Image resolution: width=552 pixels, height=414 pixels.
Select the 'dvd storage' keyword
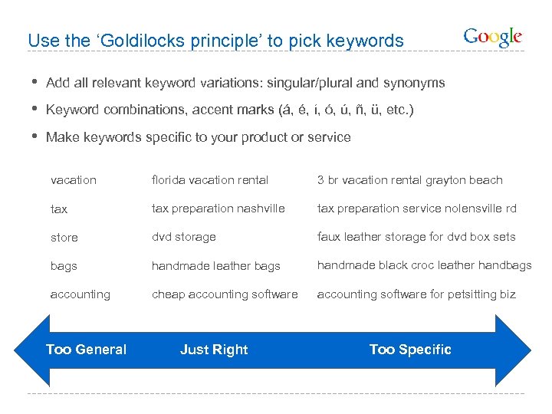point(184,237)
